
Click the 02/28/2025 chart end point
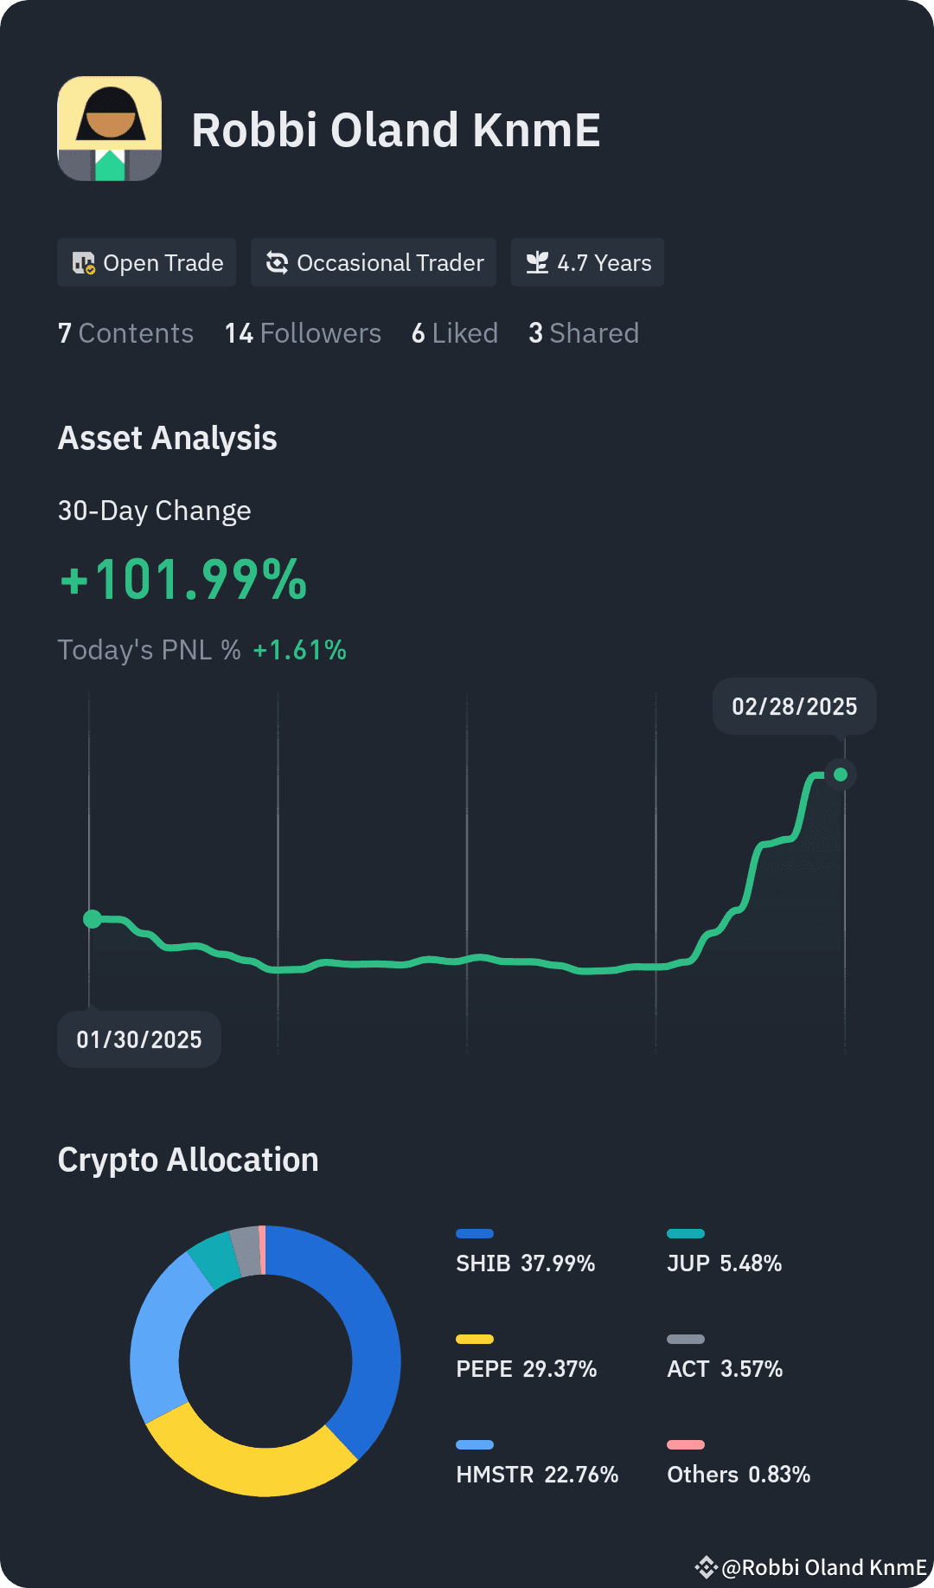841,775
